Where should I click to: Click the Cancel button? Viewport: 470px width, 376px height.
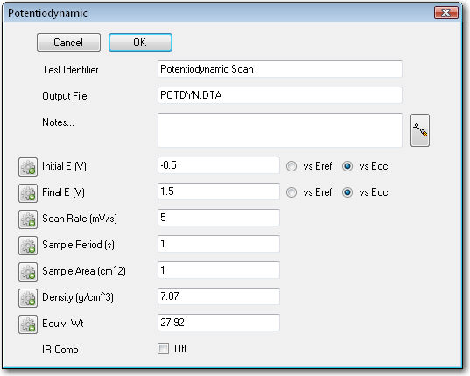pyautogui.click(x=68, y=43)
